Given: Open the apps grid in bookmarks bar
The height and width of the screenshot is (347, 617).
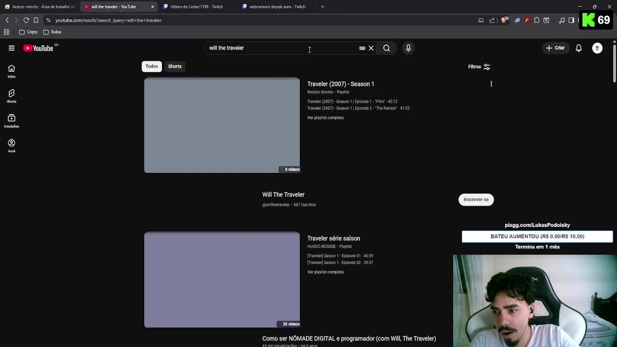Looking at the screenshot, I should (x=7, y=32).
